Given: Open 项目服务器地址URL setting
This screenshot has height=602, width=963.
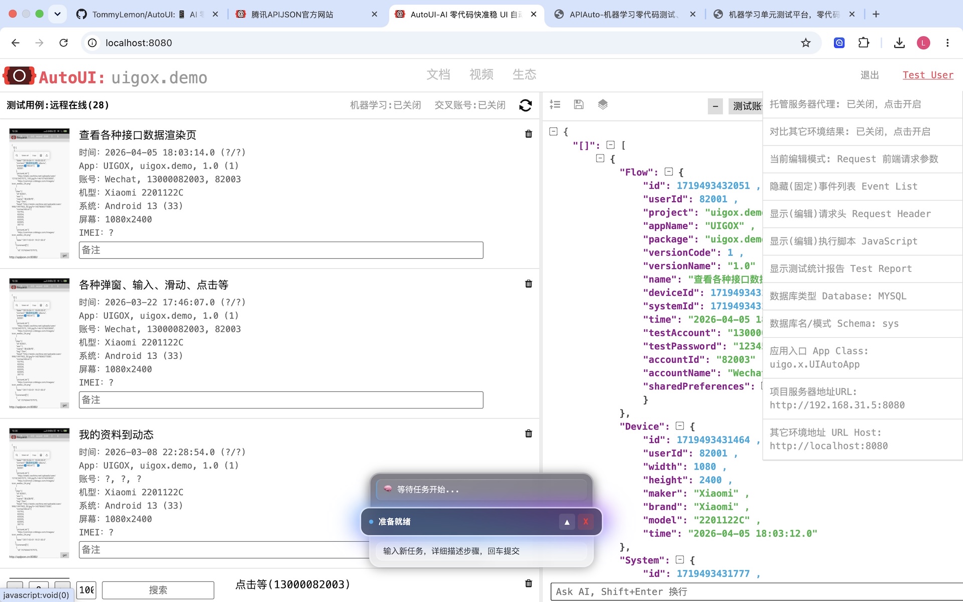Looking at the screenshot, I should coord(863,398).
